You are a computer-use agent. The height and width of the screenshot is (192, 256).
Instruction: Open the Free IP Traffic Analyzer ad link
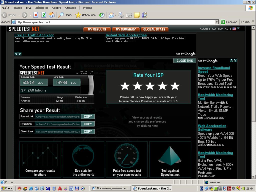click(x=34, y=35)
